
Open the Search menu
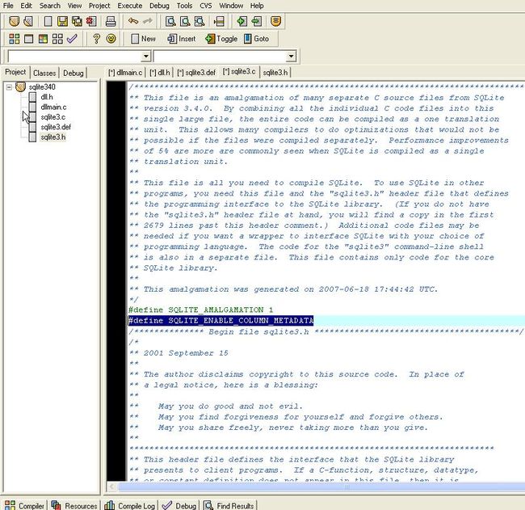(50, 6)
